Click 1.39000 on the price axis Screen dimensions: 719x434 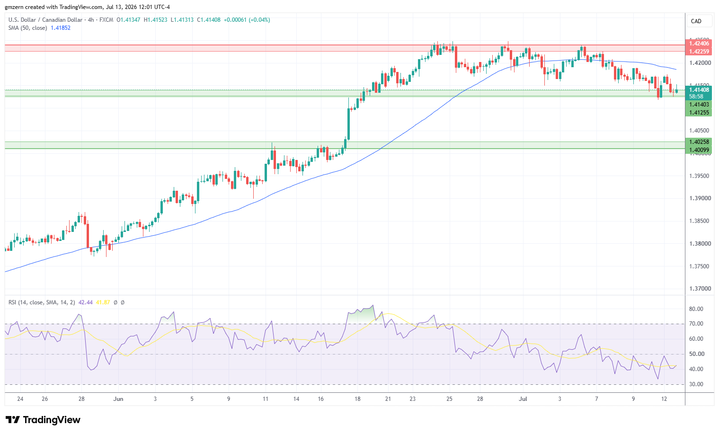tap(700, 198)
